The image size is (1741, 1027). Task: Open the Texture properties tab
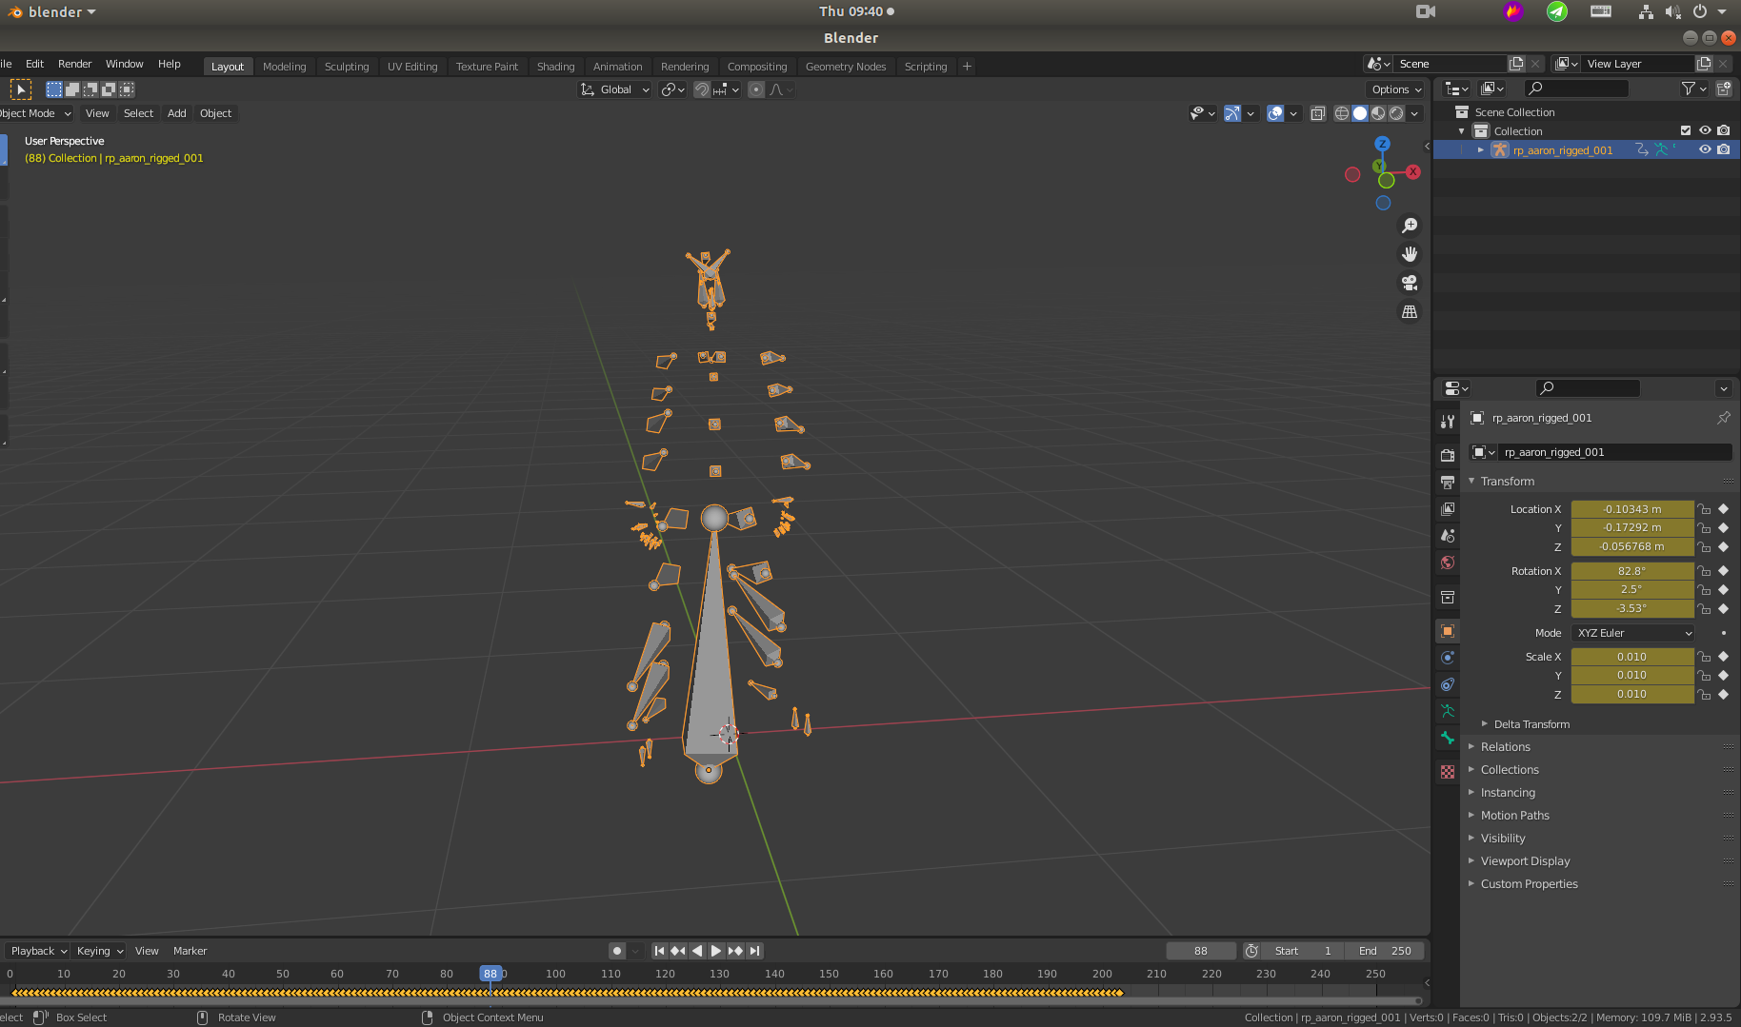[x=1448, y=772]
